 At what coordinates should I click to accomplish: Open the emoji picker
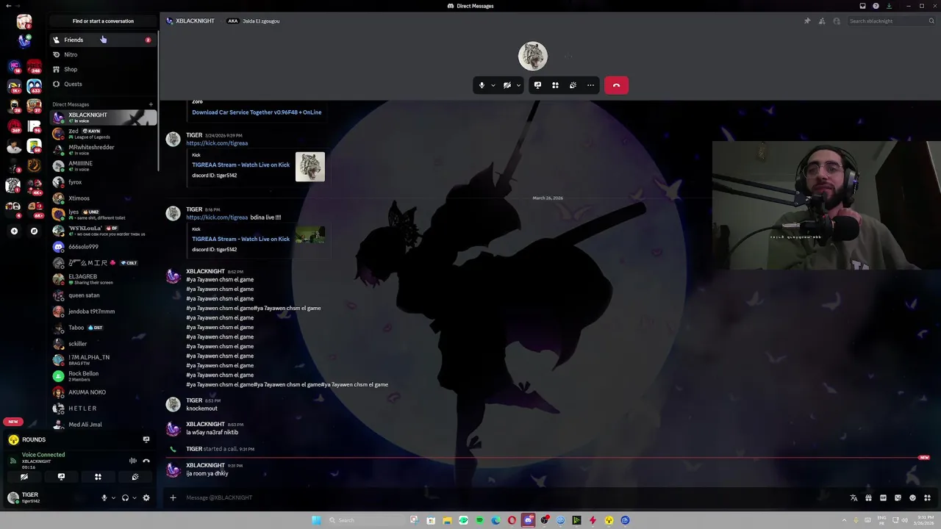coord(912,498)
